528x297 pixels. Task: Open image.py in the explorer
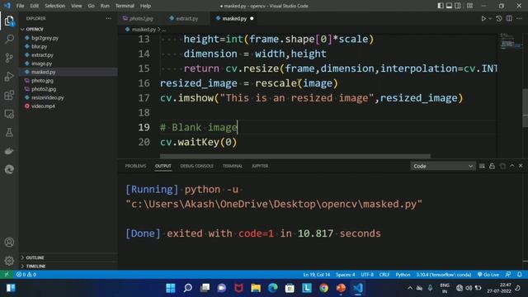(41, 64)
